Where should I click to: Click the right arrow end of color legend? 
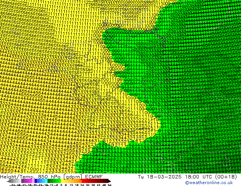tap(109, 181)
